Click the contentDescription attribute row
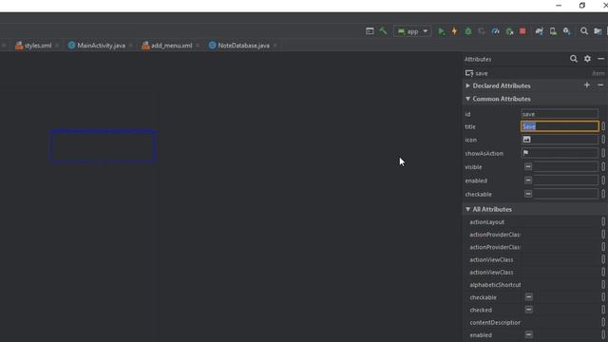Image resolution: width=608 pixels, height=342 pixels. (535, 323)
